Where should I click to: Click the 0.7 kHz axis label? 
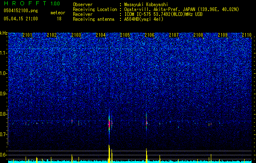click(x=3, y=134)
